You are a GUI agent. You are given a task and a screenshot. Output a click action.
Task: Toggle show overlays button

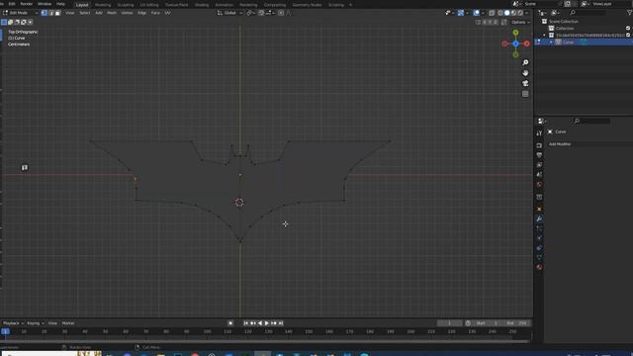coord(477,13)
